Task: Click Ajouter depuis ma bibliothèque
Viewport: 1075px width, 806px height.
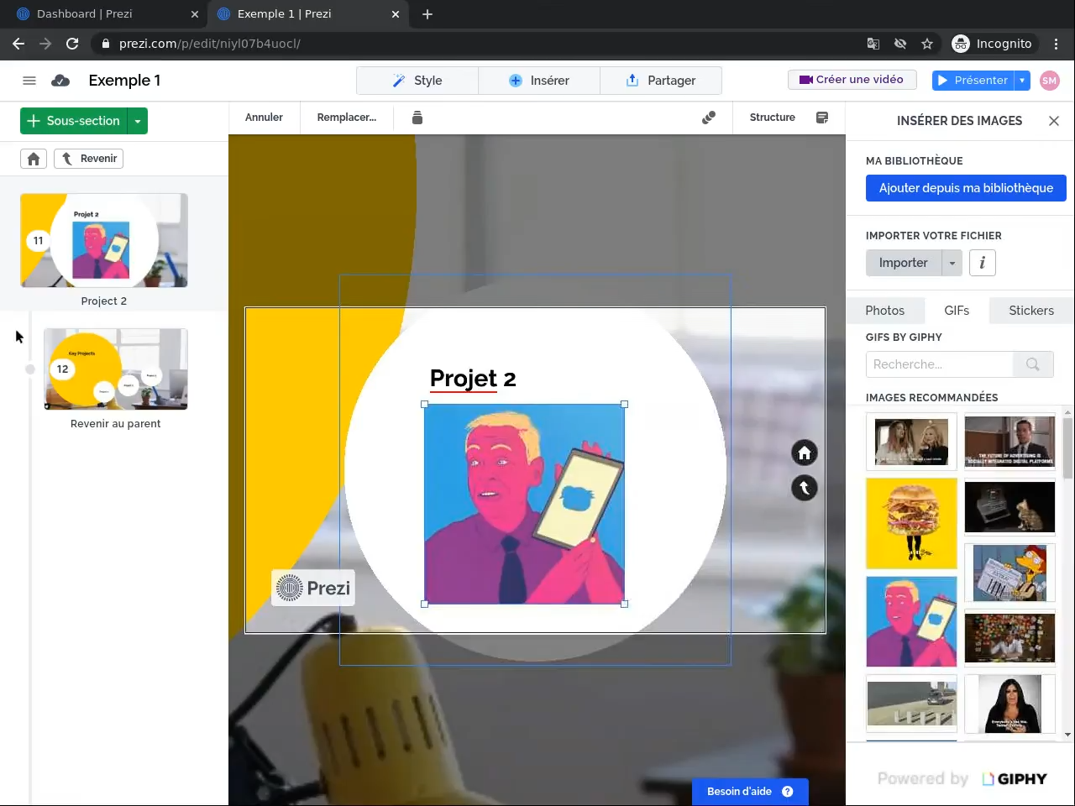Action: point(966,188)
